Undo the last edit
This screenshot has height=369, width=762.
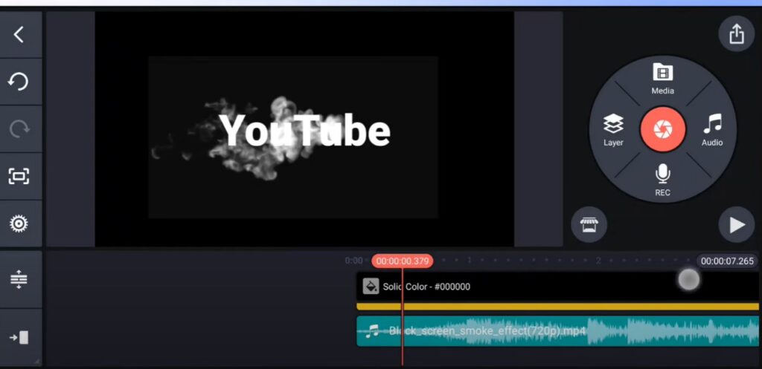[19, 82]
